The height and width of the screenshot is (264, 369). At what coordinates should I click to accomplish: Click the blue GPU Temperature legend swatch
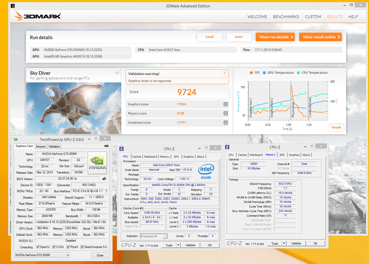pos(264,73)
